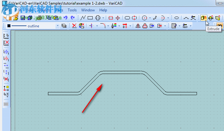Save the drawing with the floppy icon
Image resolution: width=224 pixels, height=131 pixels.
23,18
